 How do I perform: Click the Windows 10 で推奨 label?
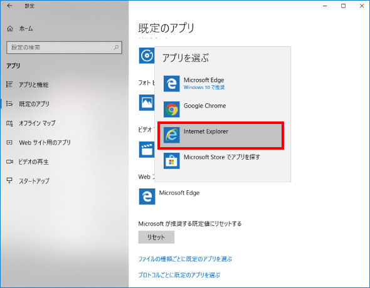tap(204, 88)
